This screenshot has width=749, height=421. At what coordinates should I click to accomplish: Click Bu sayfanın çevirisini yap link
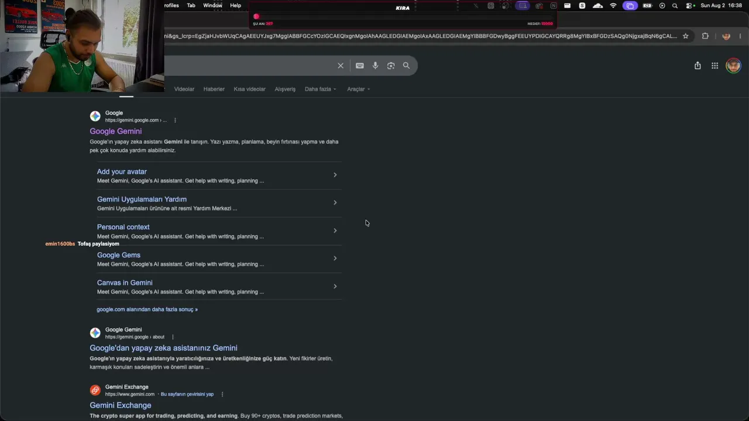(x=187, y=394)
